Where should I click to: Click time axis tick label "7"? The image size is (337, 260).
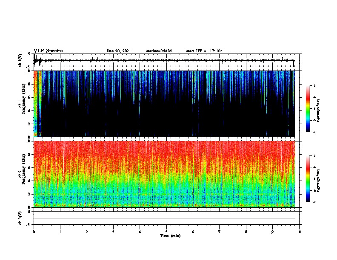tap(220, 232)
